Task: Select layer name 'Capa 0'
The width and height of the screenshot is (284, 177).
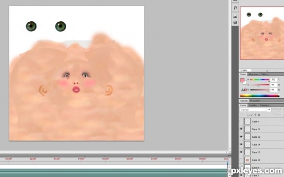Action: point(256,122)
